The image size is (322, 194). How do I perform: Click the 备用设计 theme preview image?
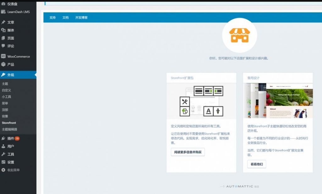(278, 101)
